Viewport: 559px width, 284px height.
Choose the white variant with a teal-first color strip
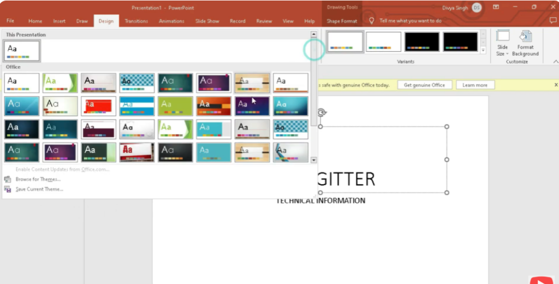click(x=383, y=42)
